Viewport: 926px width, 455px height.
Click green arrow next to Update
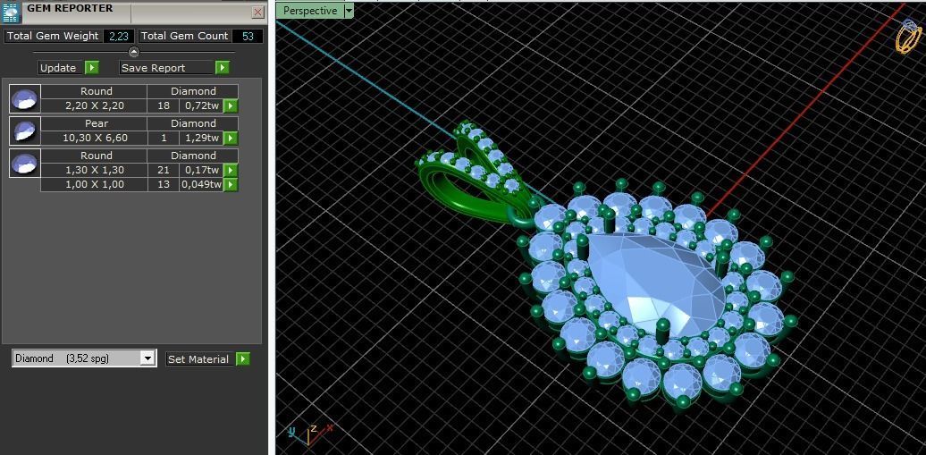click(x=91, y=68)
